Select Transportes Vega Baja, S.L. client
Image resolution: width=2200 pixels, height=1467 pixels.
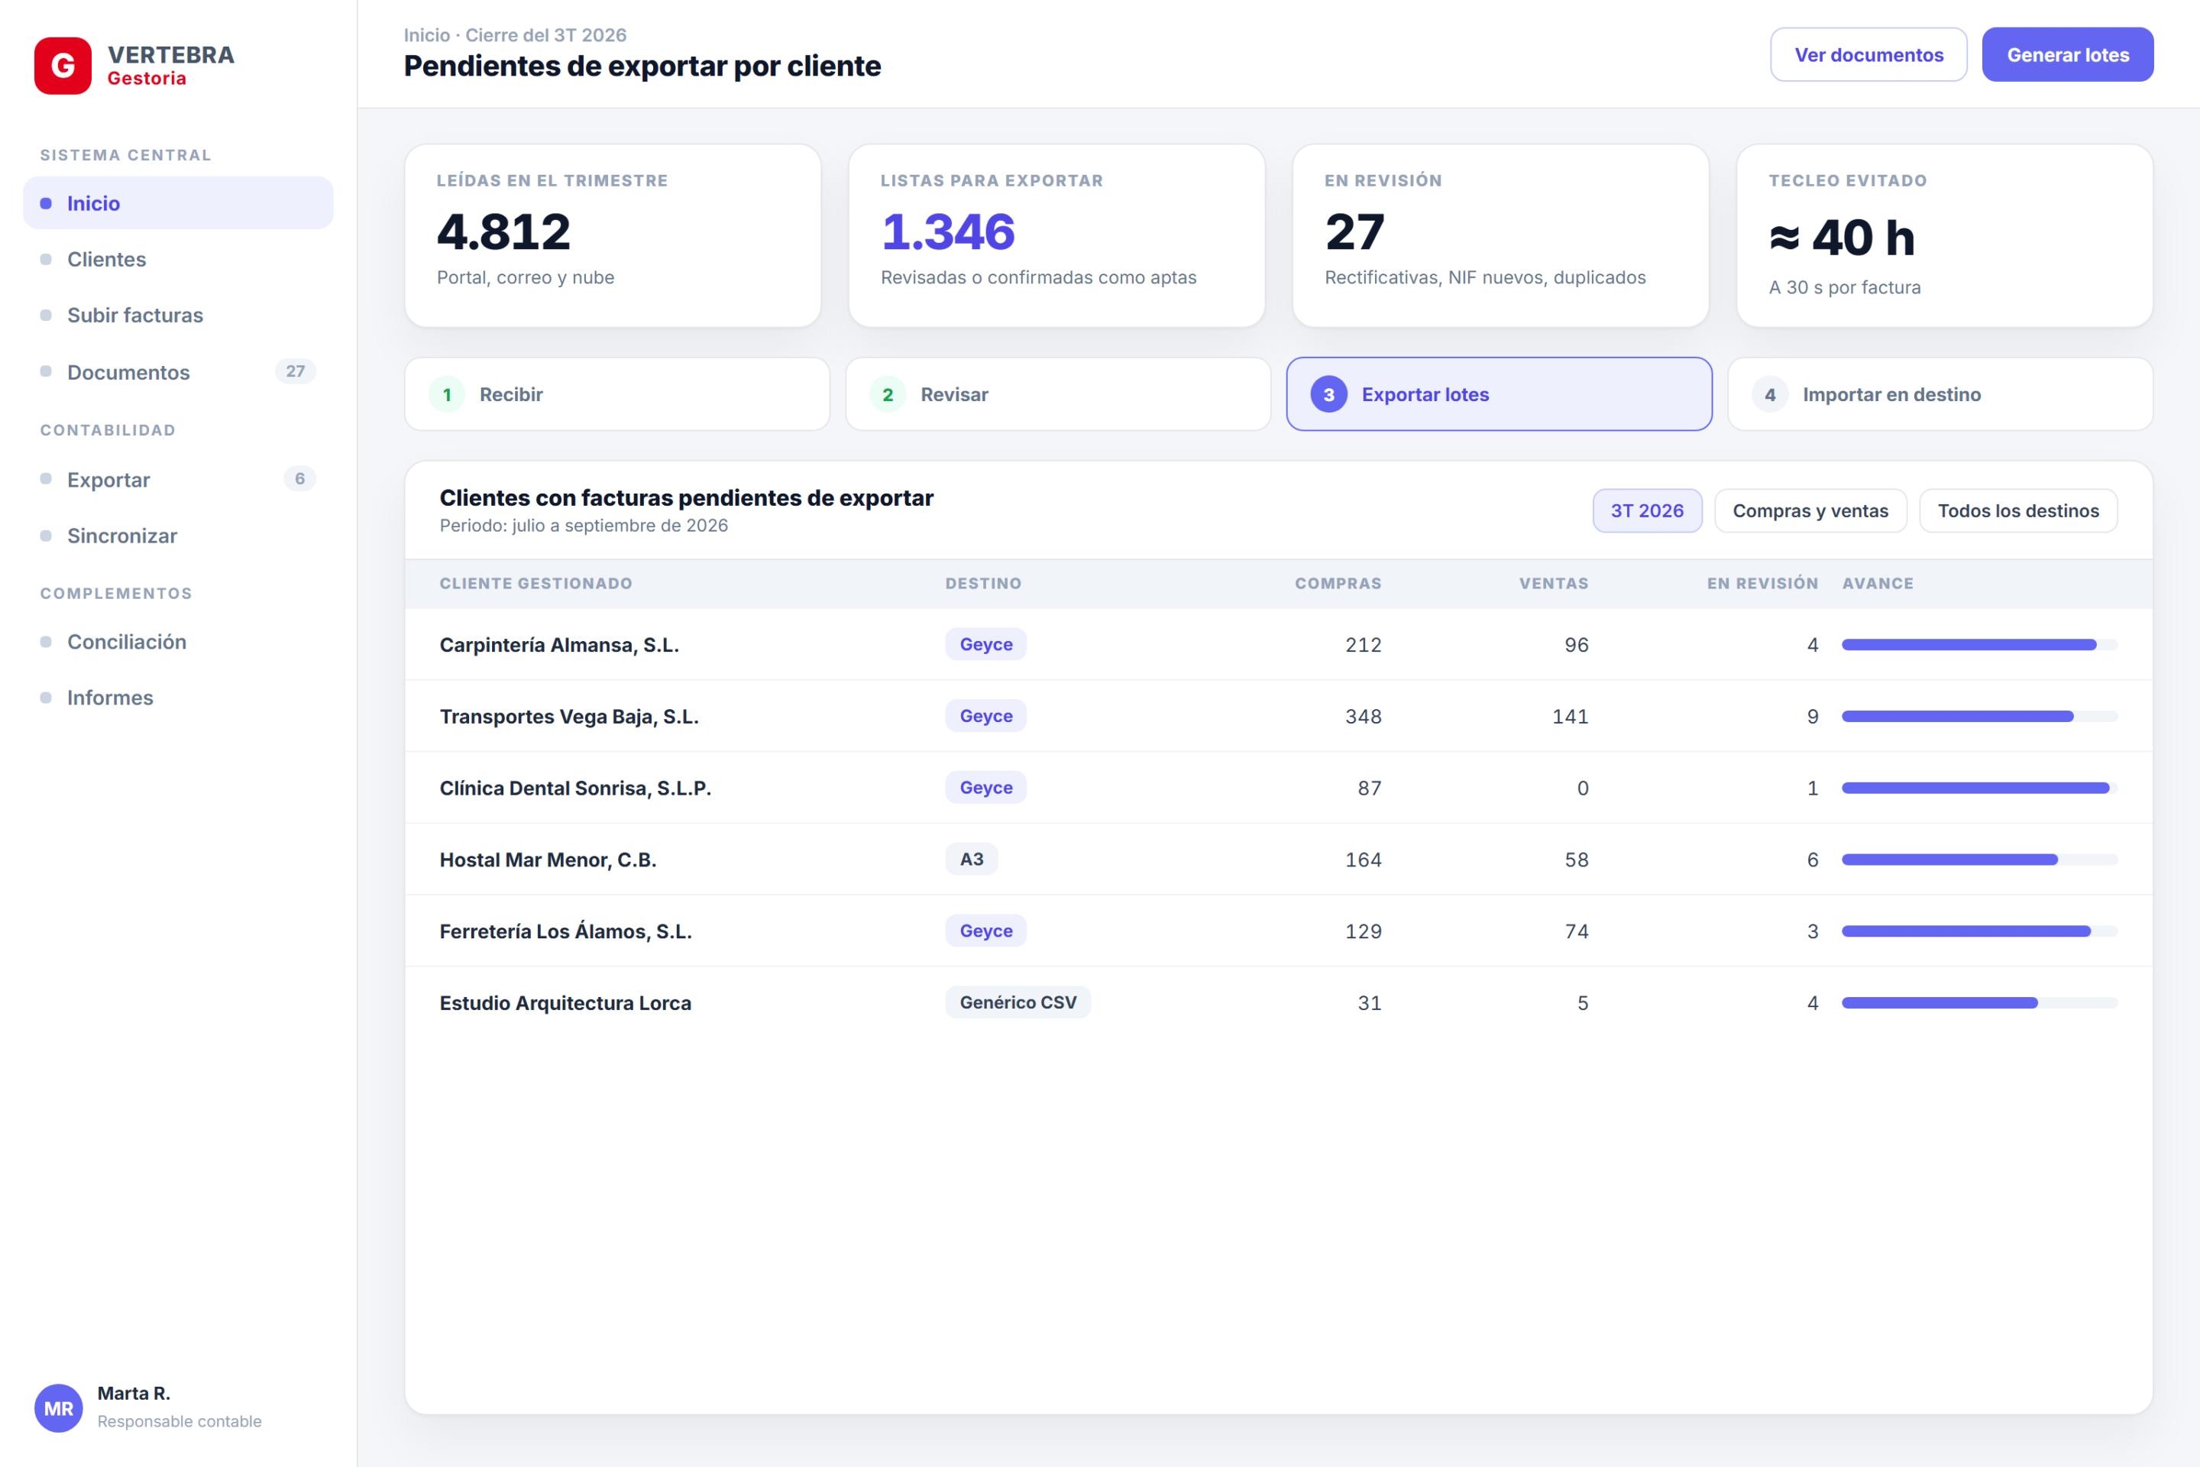568,717
